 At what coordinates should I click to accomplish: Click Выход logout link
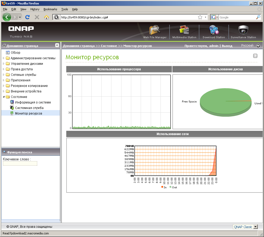(227, 46)
